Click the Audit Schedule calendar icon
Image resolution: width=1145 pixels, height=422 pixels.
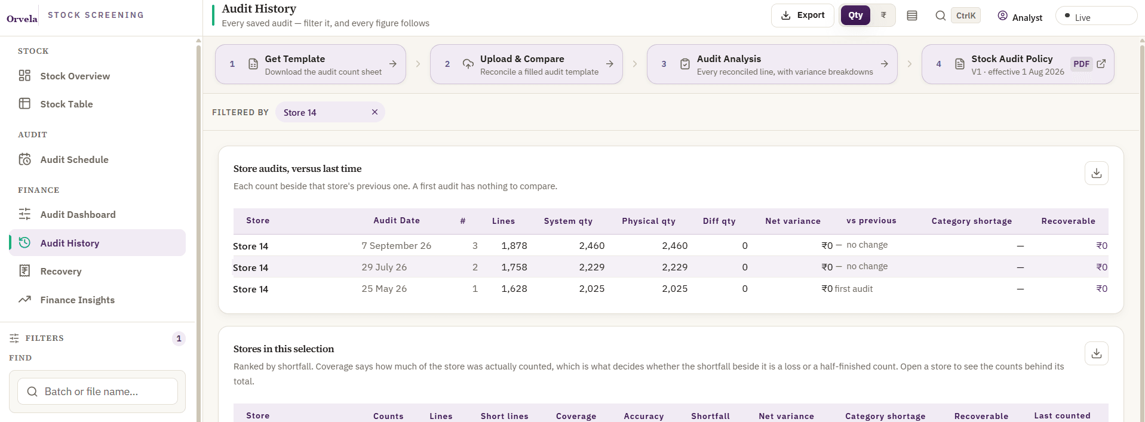tap(24, 159)
